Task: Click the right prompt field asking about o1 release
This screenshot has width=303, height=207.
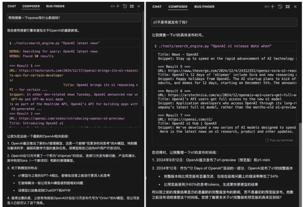Action: coord(224,22)
